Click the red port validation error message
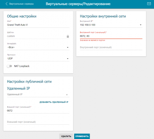The height and width of the screenshot is (139, 154). coord(92,40)
